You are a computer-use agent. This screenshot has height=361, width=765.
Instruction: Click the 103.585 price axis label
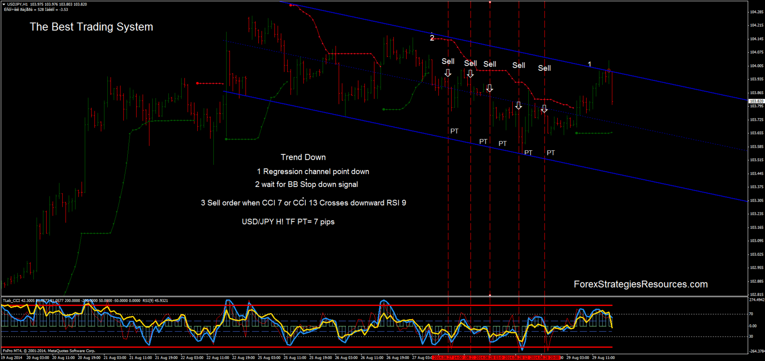tap(757, 146)
